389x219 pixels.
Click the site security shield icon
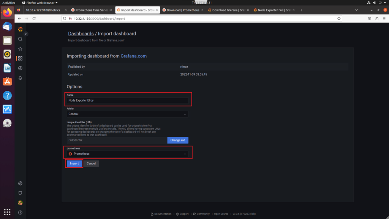click(65, 19)
